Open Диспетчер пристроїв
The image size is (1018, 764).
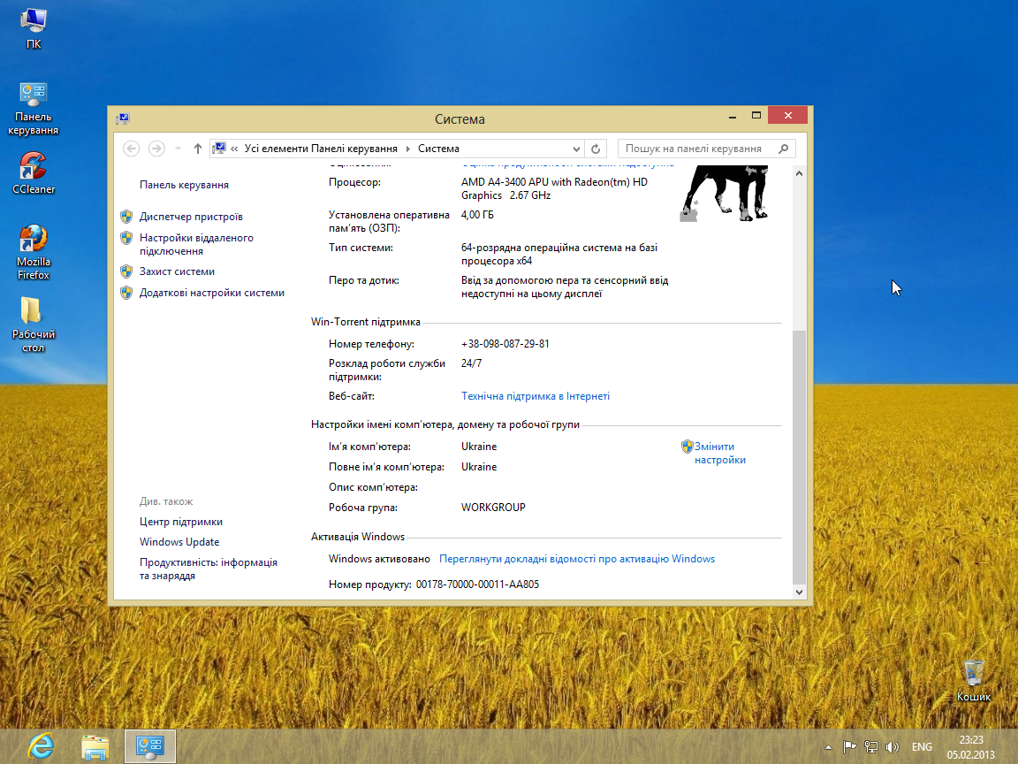pyautogui.click(x=191, y=217)
